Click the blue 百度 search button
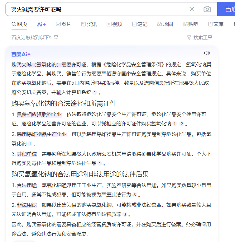235x242 pixels. pos(226,9)
